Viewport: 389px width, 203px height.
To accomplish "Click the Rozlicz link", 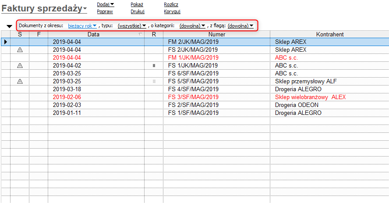I will [171, 4].
